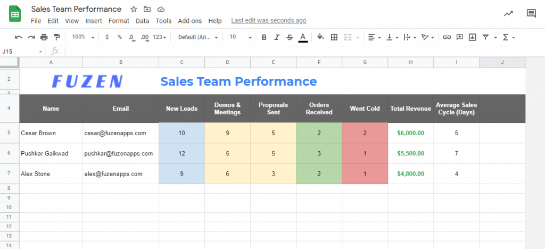Open the Format menu
The width and height of the screenshot is (545, 249).
tap(119, 21)
